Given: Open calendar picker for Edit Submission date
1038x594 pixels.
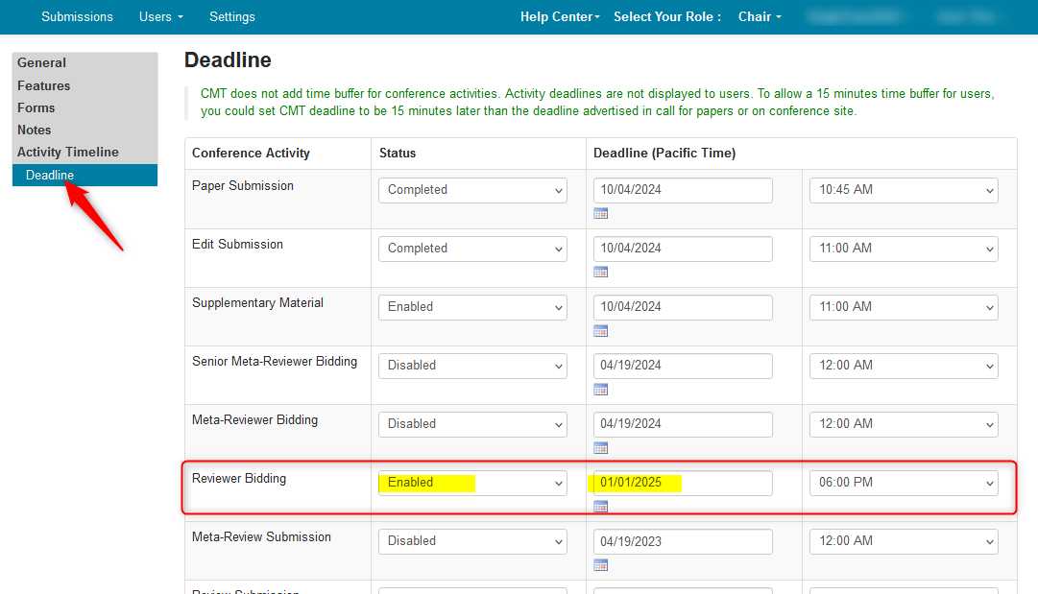Looking at the screenshot, I should click(x=600, y=272).
